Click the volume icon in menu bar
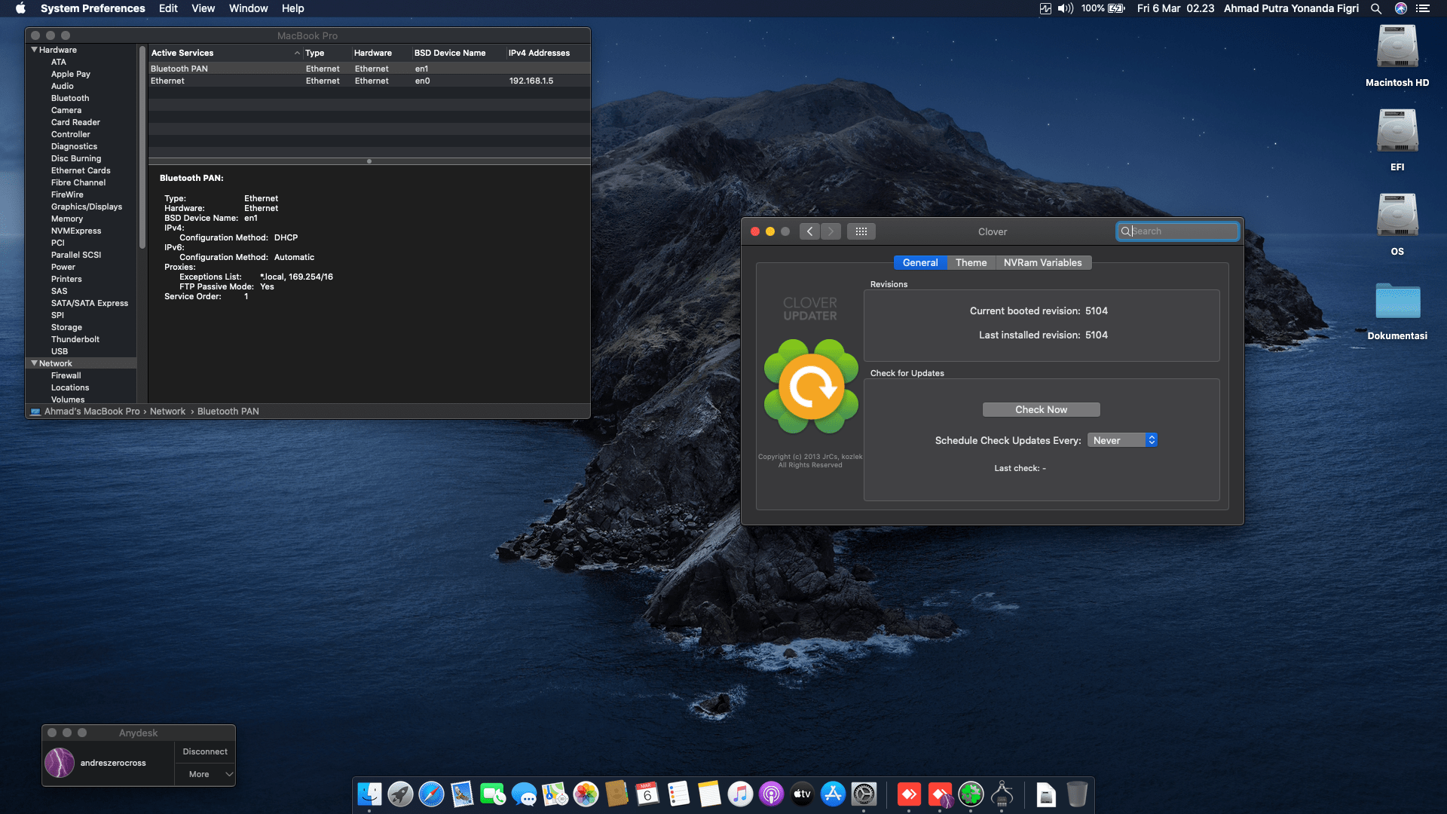The image size is (1447, 814). pyautogui.click(x=1066, y=8)
